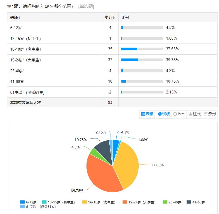
Task: Switch to 圆环 donut chart view
Action: click(x=179, y=114)
